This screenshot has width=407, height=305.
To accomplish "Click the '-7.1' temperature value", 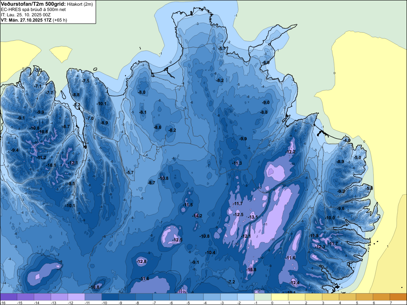I will click(38, 86).
